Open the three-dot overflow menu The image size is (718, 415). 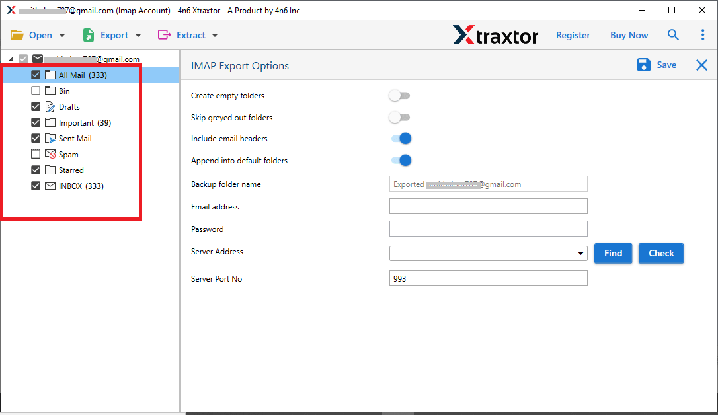point(703,34)
